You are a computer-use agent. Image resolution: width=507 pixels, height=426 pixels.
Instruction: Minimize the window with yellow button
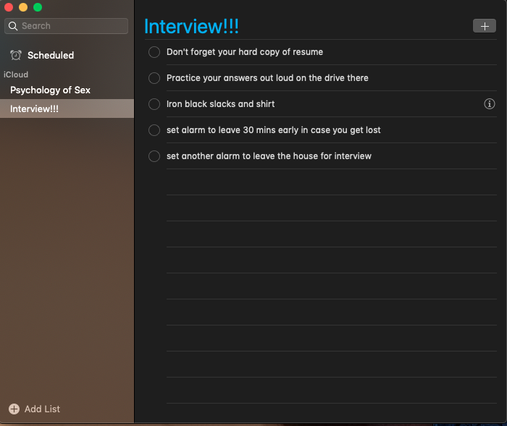coord(23,7)
